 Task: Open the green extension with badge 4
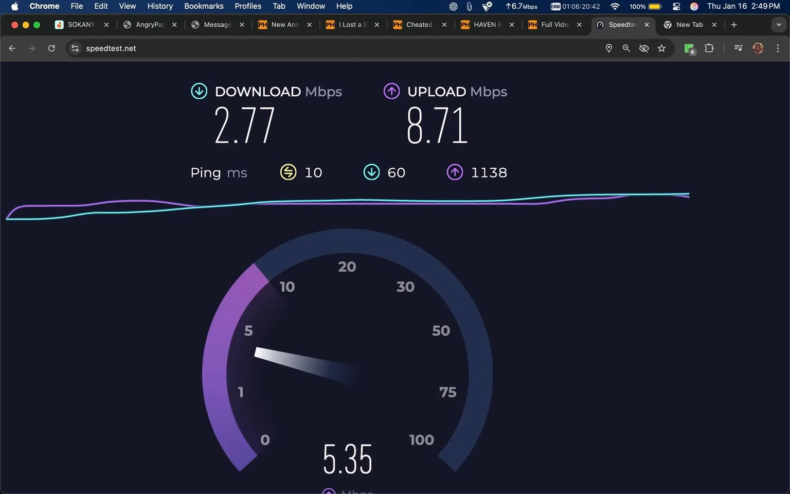click(689, 48)
